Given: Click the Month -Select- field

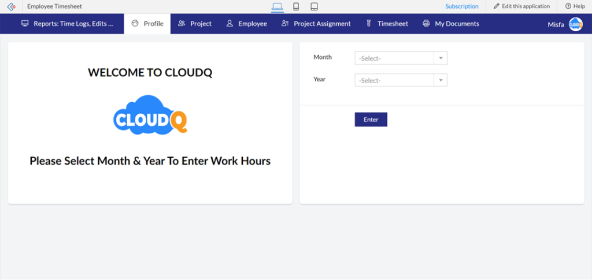Looking at the screenshot, I should 394,58.
